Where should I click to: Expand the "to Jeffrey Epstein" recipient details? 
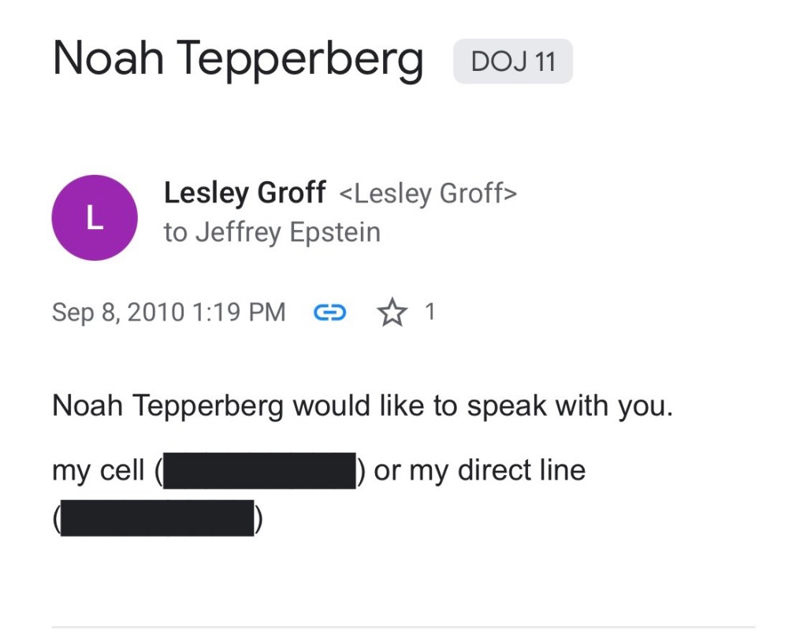click(272, 232)
